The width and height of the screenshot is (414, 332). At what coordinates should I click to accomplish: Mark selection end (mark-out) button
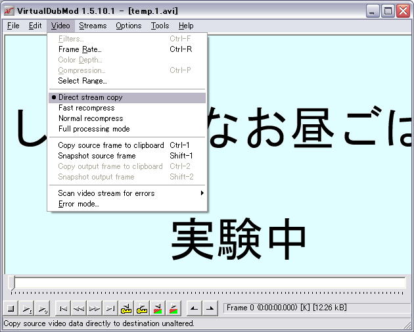[x=210, y=308]
